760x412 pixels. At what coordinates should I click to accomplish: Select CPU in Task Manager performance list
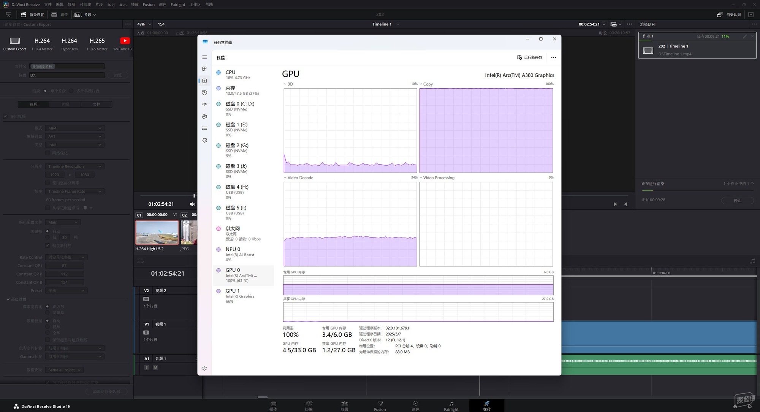[243, 74]
